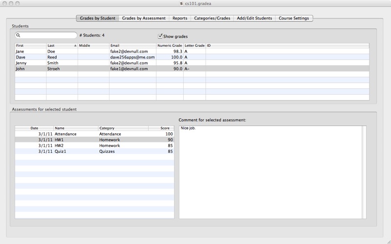Image resolution: width=391 pixels, height=244 pixels.
Task: Open the Categories/Grades tab
Action: (212, 18)
